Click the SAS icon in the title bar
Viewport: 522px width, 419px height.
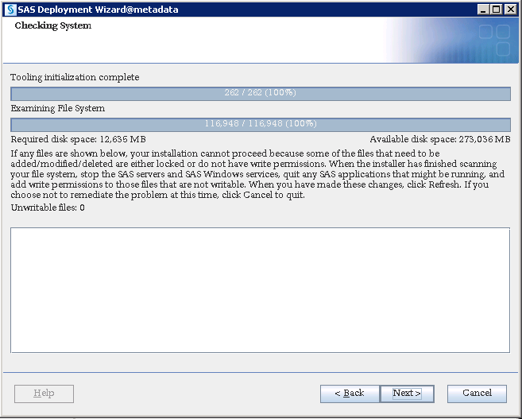tap(10, 10)
